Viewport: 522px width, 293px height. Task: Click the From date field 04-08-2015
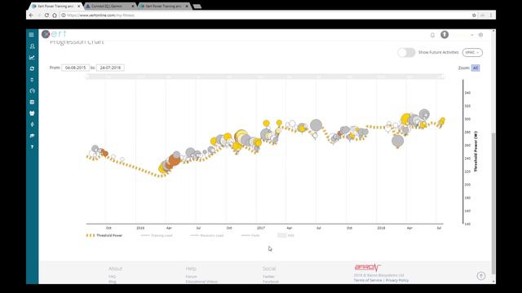[x=76, y=68]
